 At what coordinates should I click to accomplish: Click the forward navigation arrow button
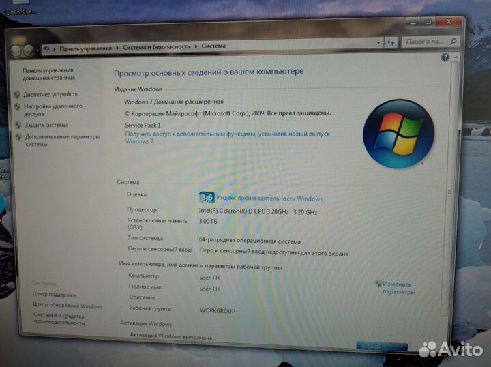click(x=29, y=51)
